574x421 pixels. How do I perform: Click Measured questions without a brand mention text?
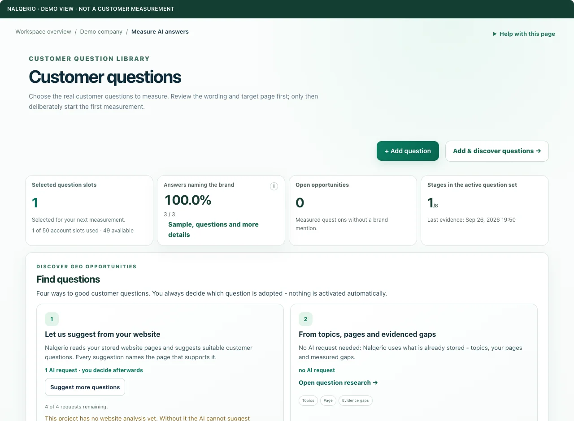342,224
